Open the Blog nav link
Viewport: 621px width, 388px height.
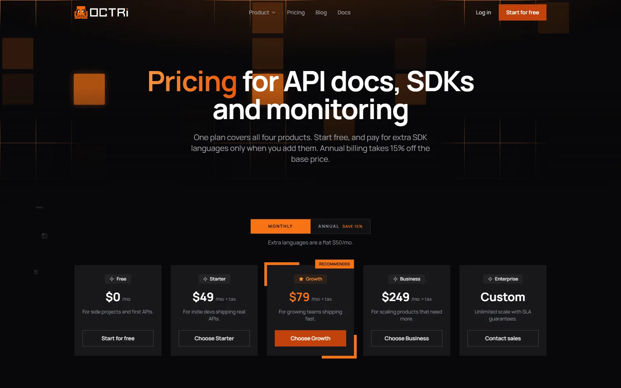tap(321, 12)
